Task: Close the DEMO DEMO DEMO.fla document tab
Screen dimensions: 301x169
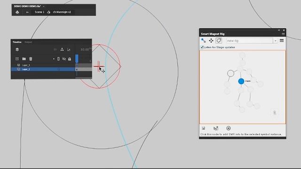Action: point(44,6)
